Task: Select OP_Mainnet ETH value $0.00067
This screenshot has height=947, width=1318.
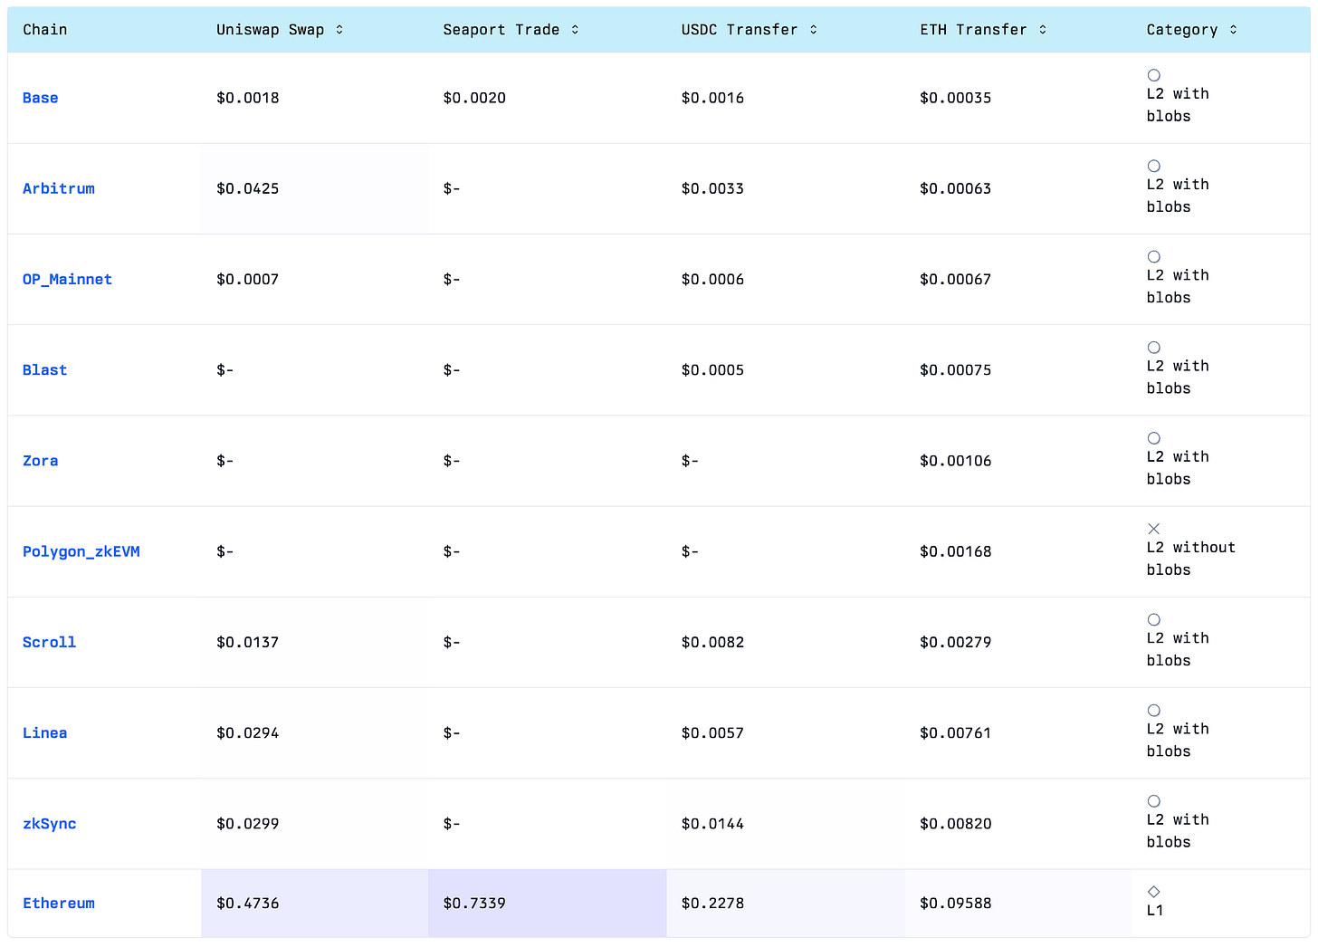Action: 956,280
